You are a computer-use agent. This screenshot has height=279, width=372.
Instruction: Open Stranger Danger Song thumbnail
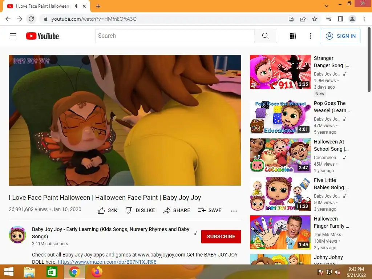(280, 72)
